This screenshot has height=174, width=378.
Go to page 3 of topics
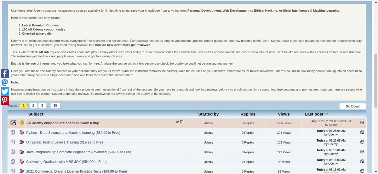tap(42, 106)
